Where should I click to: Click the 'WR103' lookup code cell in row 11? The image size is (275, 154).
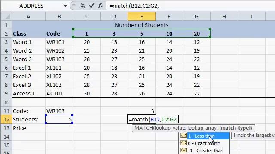[59, 111]
